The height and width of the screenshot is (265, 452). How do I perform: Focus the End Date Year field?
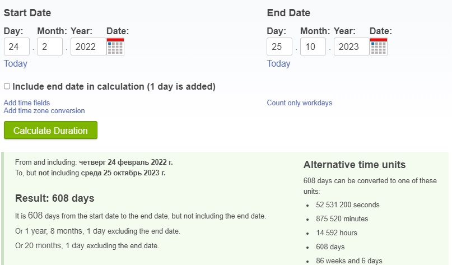[x=352, y=47]
